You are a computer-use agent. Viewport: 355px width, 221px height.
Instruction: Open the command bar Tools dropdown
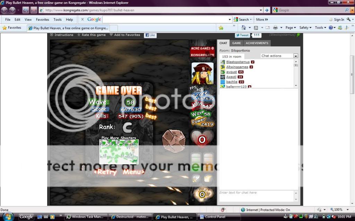click(x=320, y=28)
